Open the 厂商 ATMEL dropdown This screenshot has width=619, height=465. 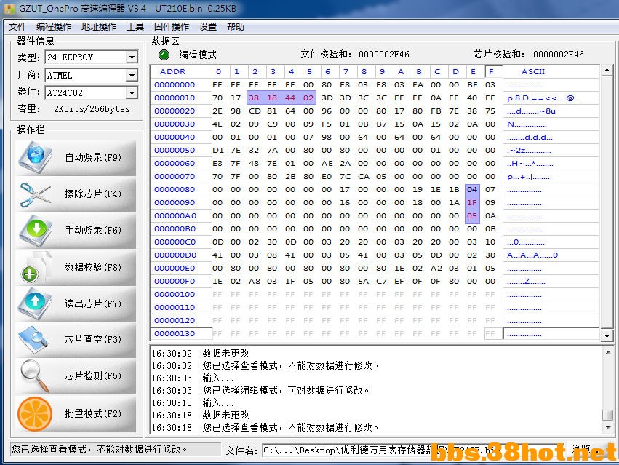click(132, 75)
